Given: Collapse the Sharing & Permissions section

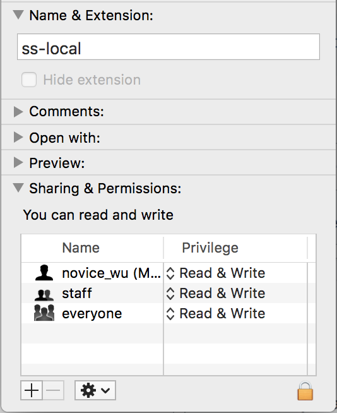Looking at the screenshot, I should [18, 188].
